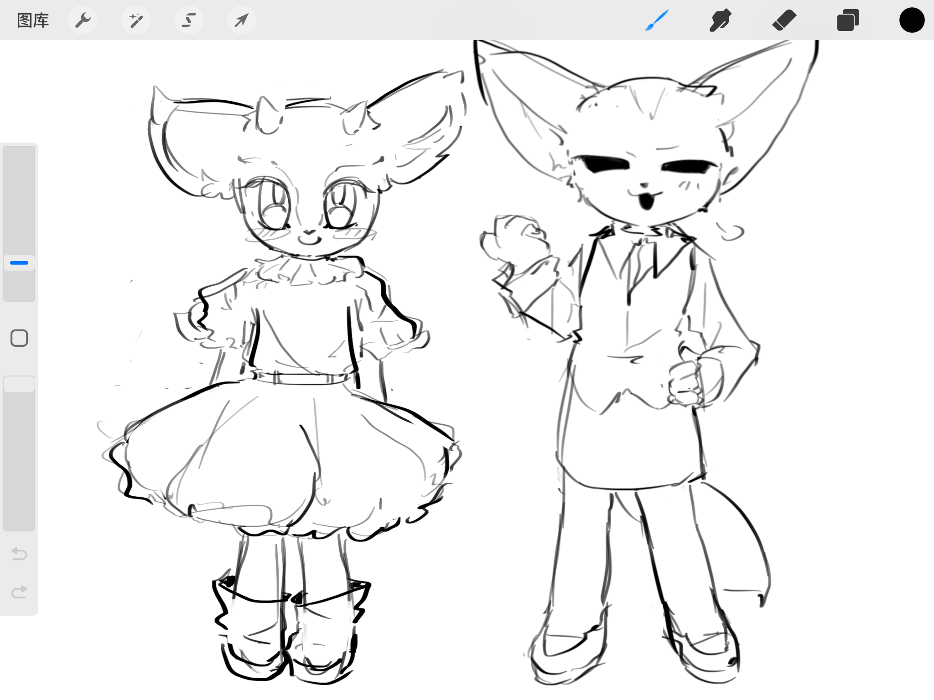Open the Layers panel

coord(848,21)
